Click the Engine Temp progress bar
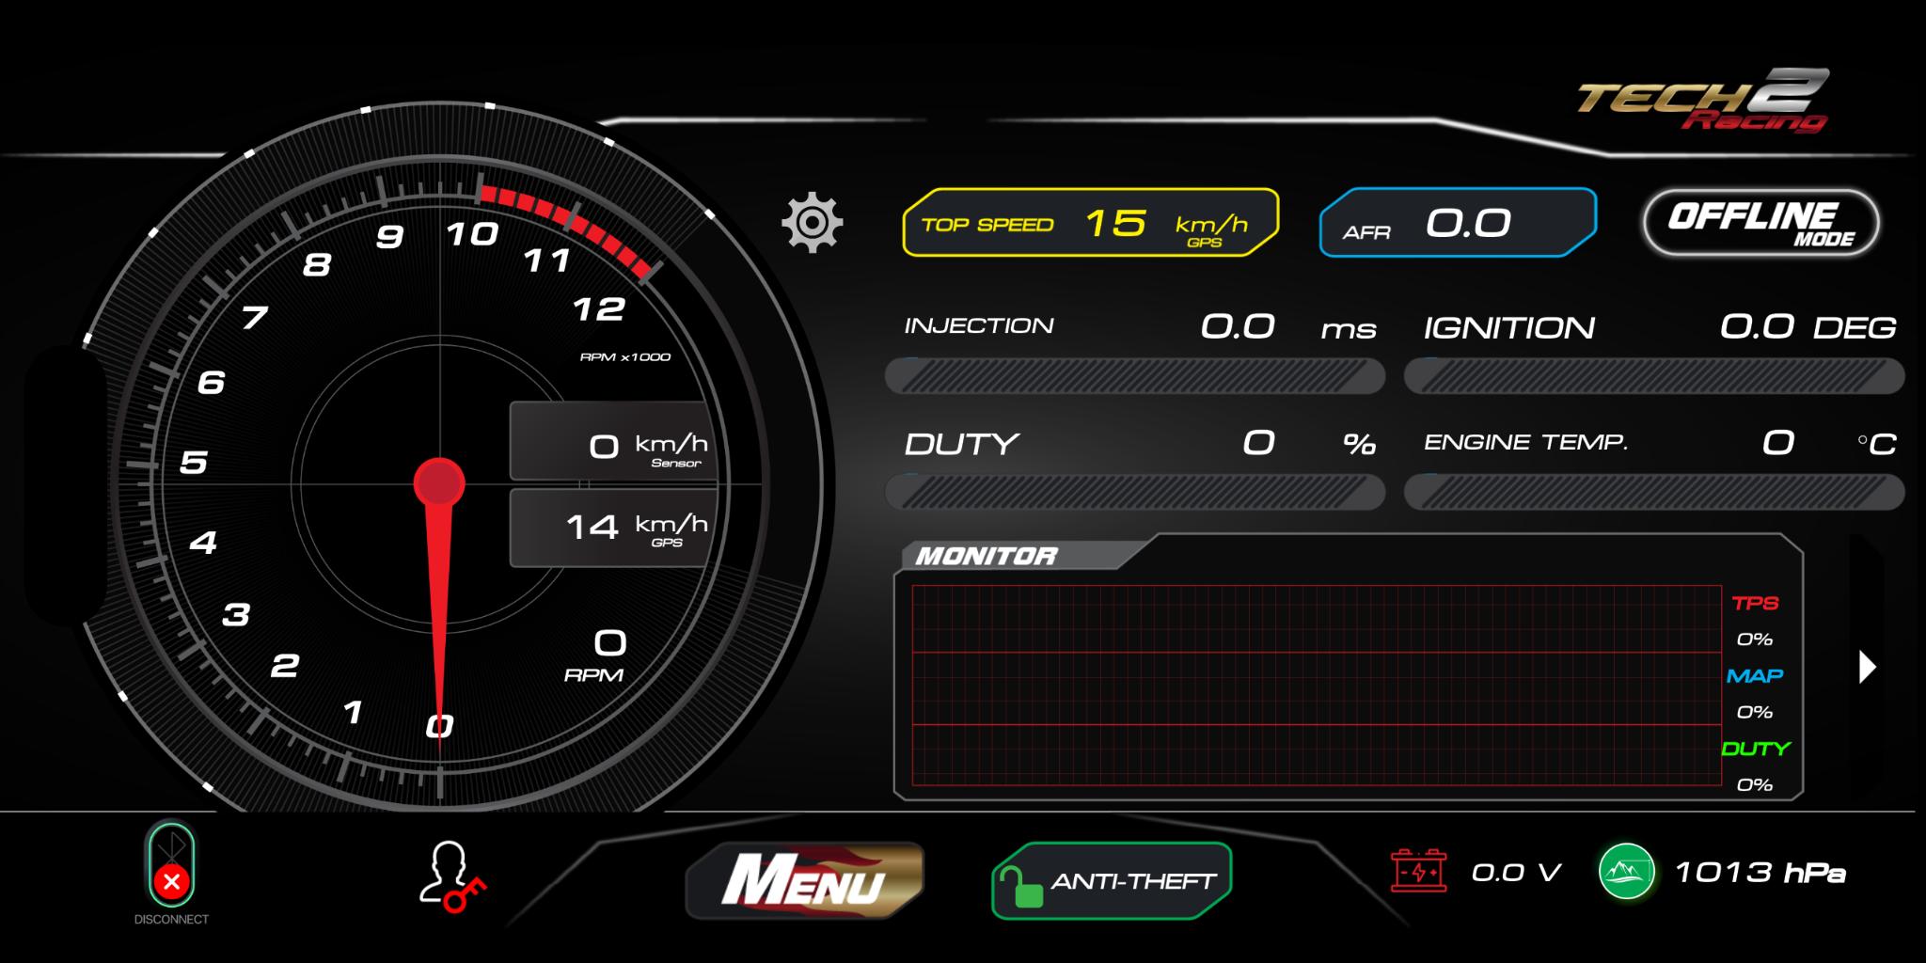The image size is (1926, 963). [x=1654, y=492]
